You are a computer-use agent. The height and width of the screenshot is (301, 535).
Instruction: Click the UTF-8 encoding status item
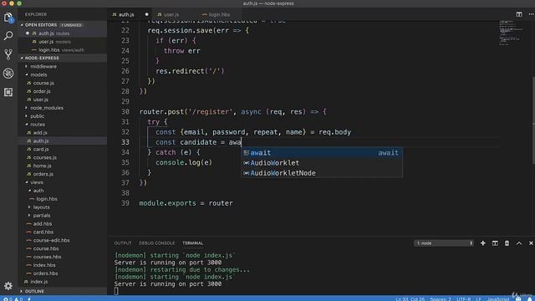coord(463,298)
